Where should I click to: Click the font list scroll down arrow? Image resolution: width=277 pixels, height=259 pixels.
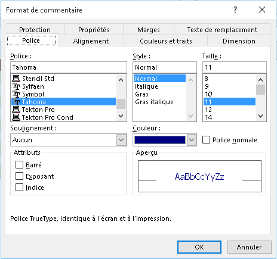tap(121, 116)
